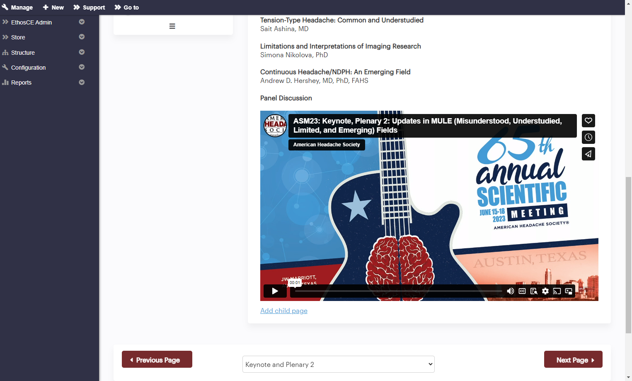Open the Support menu
The image size is (632, 381).
point(89,7)
